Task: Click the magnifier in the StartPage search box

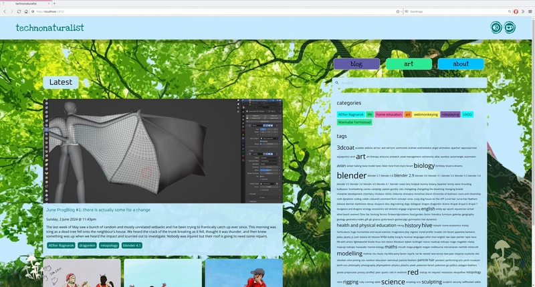Action: pyautogui.click(x=510, y=11)
